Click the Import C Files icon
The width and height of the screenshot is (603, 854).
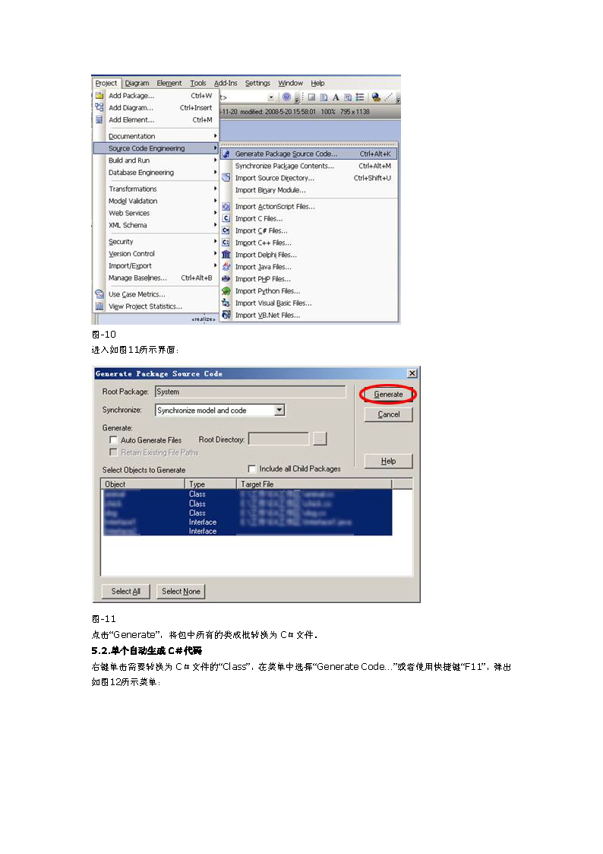(x=226, y=218)
